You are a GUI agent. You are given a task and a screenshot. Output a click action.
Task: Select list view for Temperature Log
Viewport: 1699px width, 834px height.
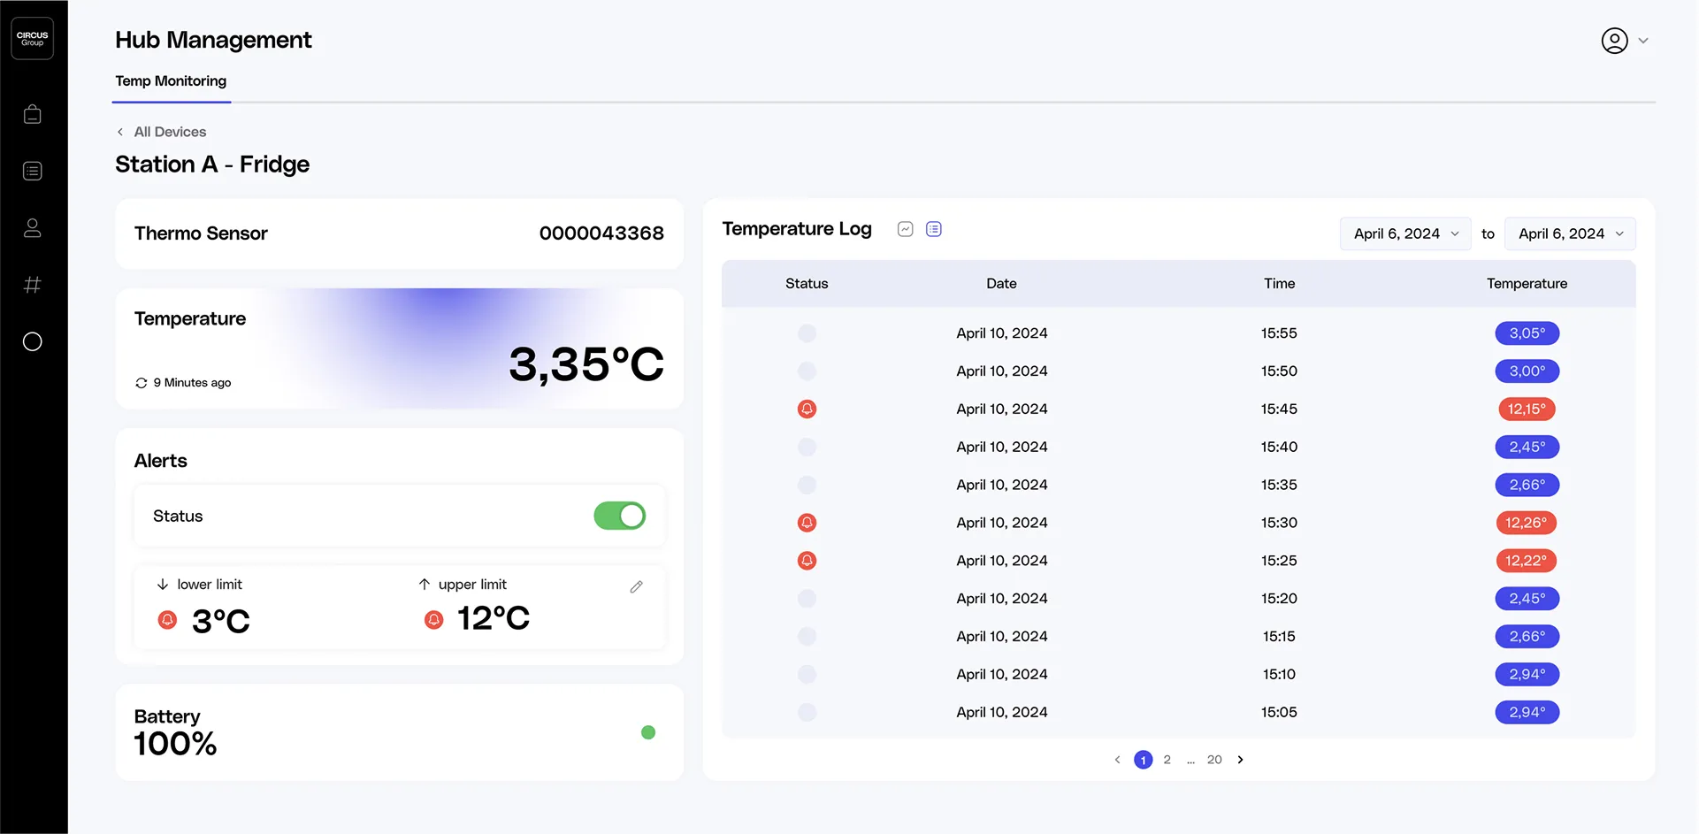click(933, 228)
